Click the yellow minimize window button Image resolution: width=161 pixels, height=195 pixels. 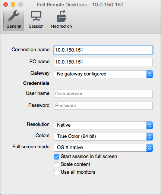[13, 4]
